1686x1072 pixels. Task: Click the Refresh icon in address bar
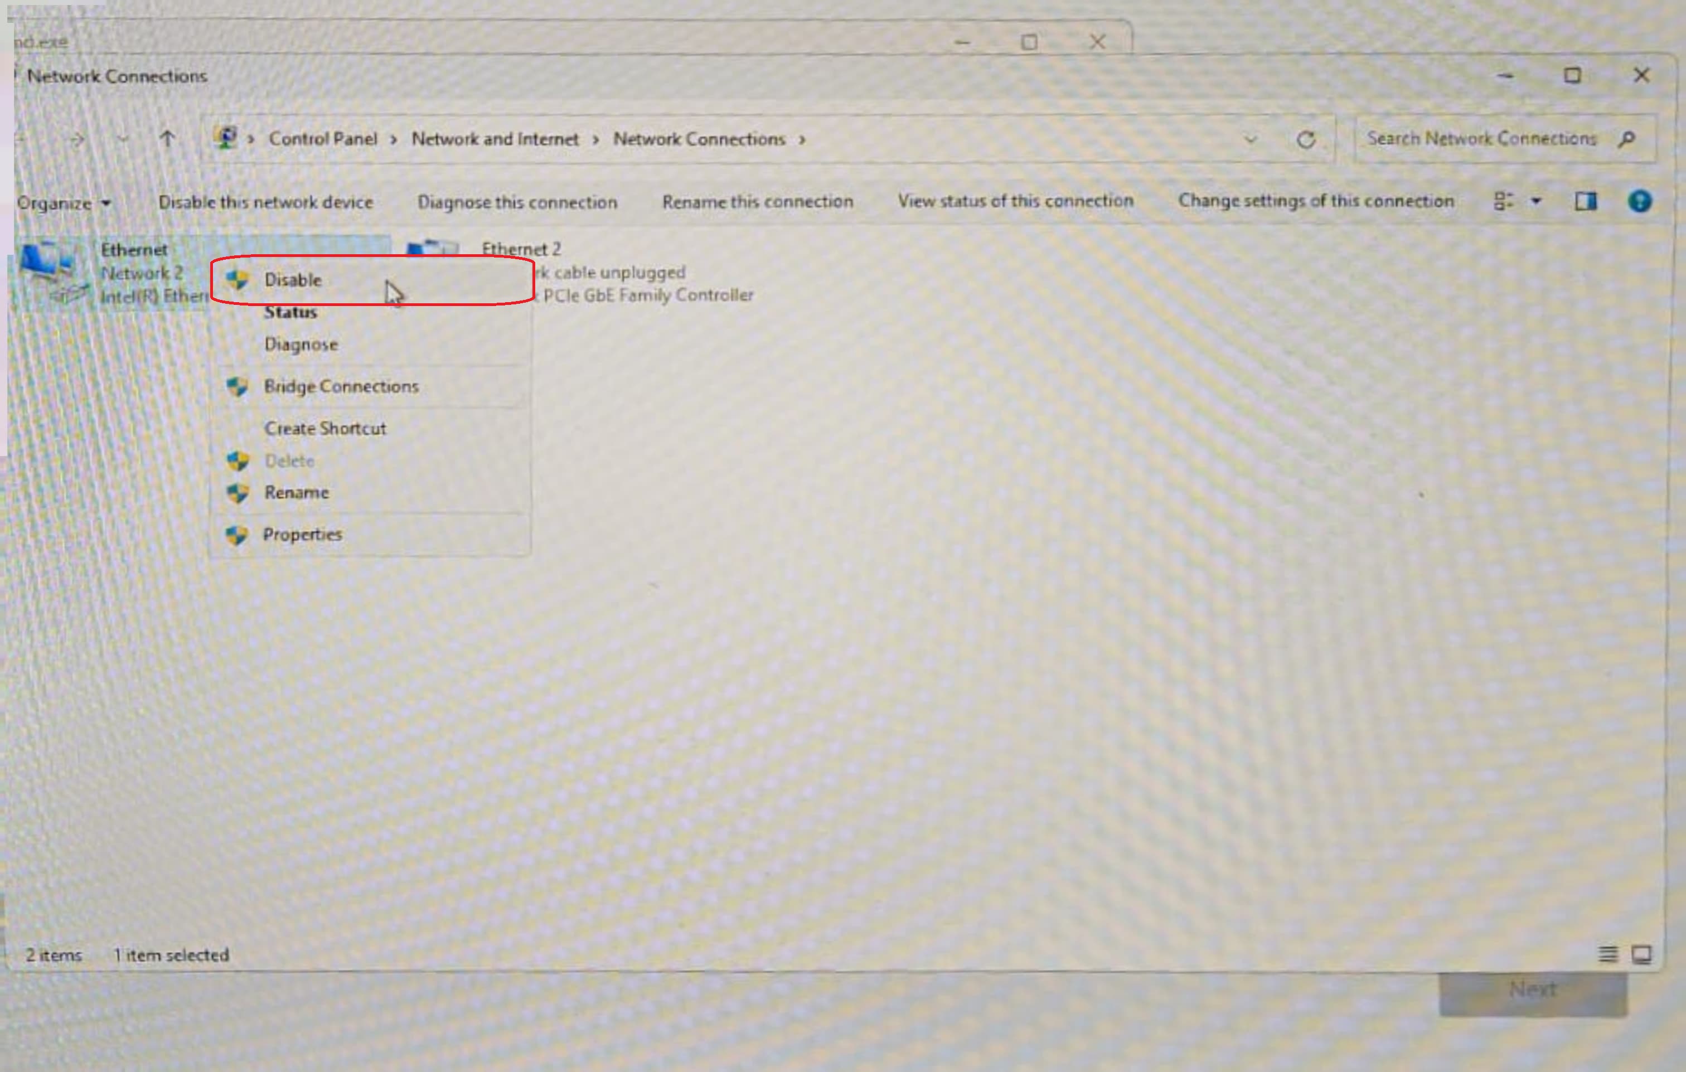pos(1306,139)
